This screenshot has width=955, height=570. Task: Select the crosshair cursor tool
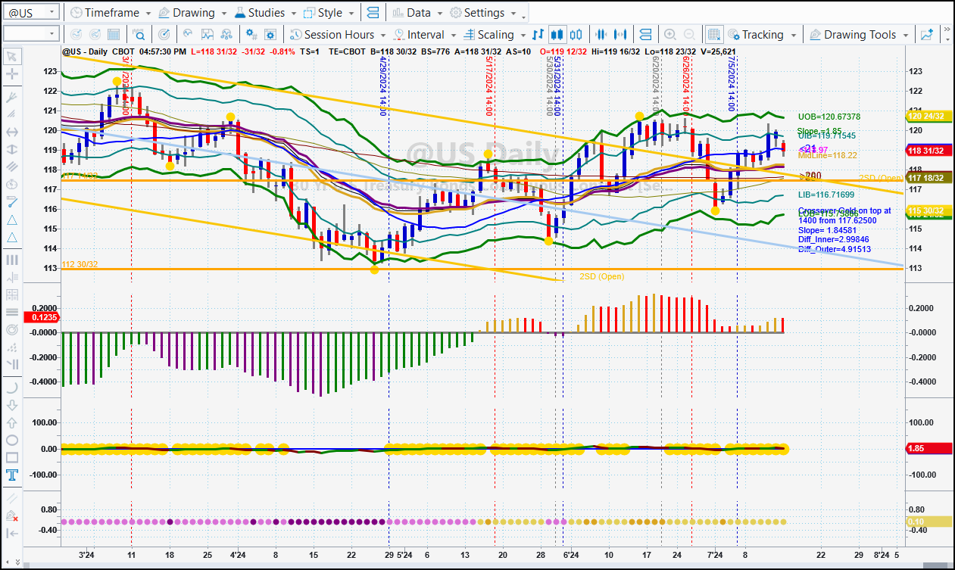pos(12,74)
